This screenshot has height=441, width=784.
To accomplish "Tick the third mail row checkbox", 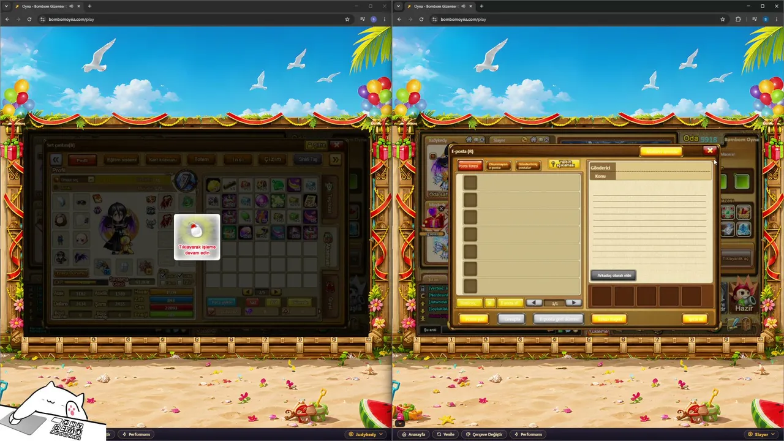I will click(470, 217).
